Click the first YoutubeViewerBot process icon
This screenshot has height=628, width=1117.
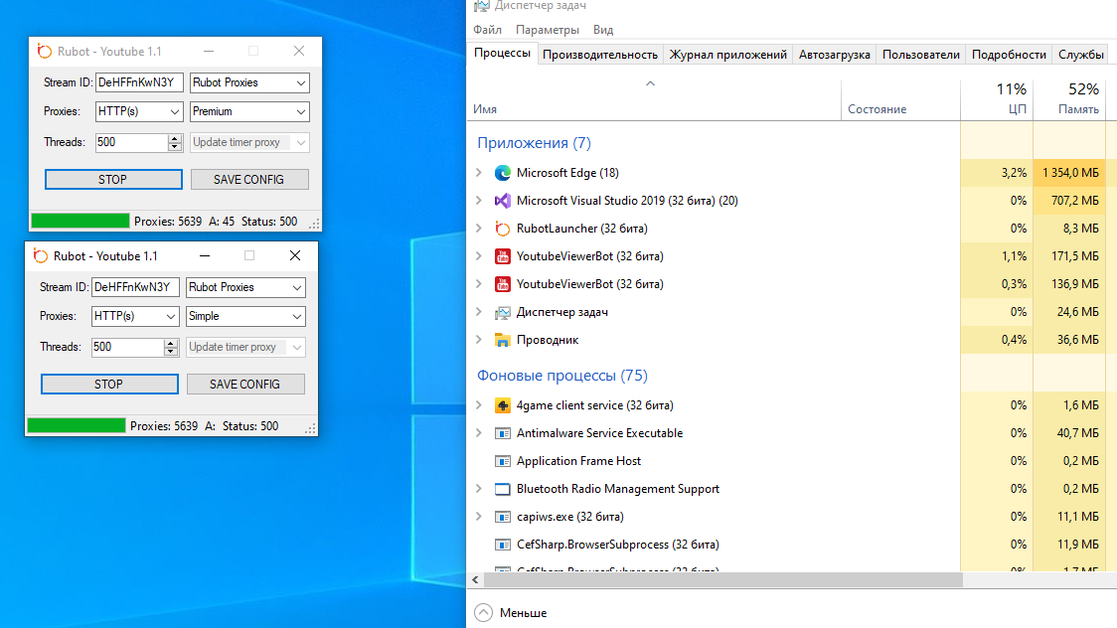point(502,256)
